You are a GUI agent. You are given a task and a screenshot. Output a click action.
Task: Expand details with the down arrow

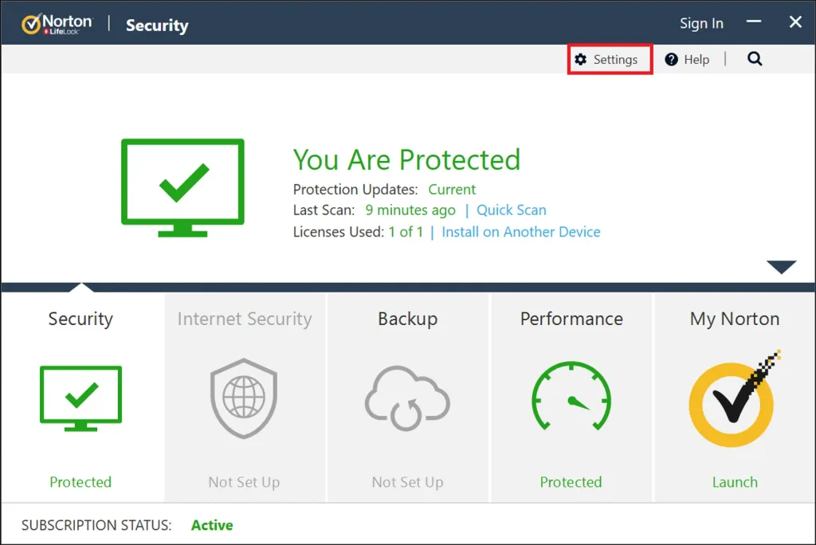pos(781,267)
